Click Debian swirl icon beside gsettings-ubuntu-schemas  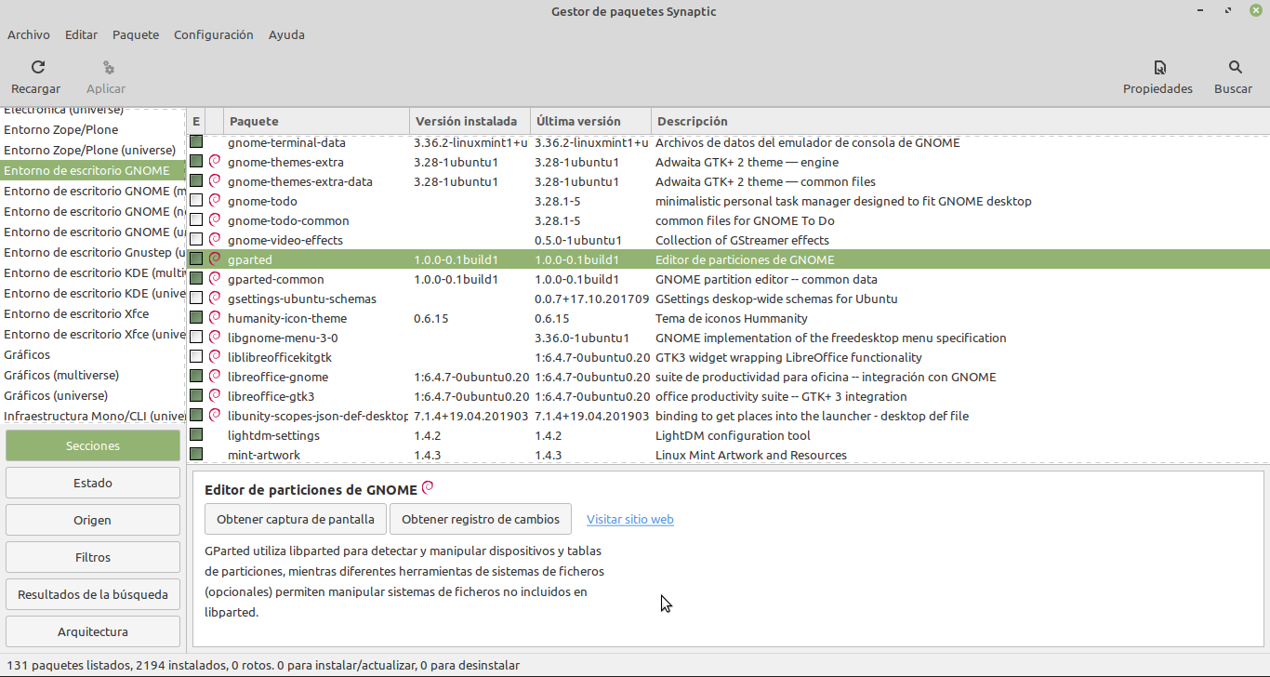215,299
